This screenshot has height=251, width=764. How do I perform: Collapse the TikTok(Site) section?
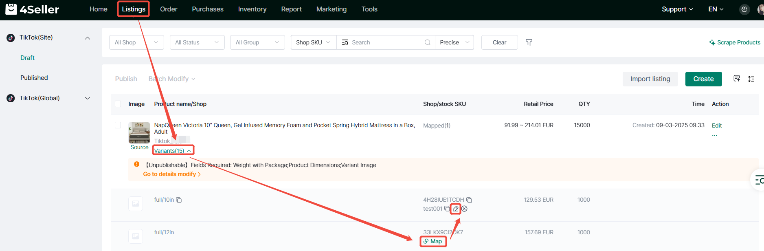pos(87,38)
